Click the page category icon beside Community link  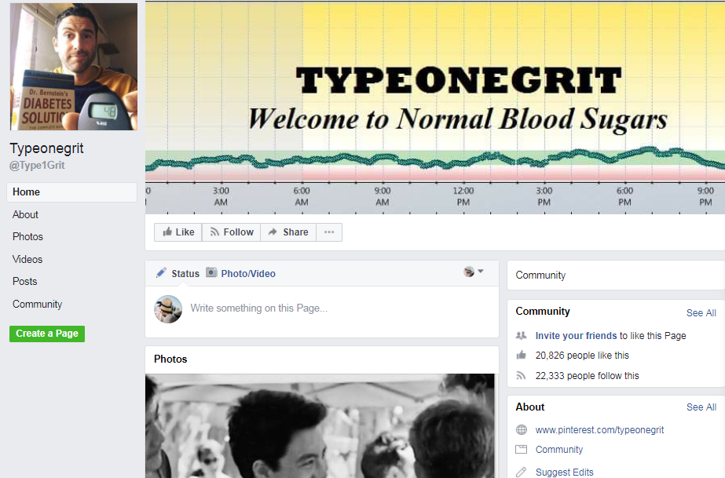coord(521,450)
